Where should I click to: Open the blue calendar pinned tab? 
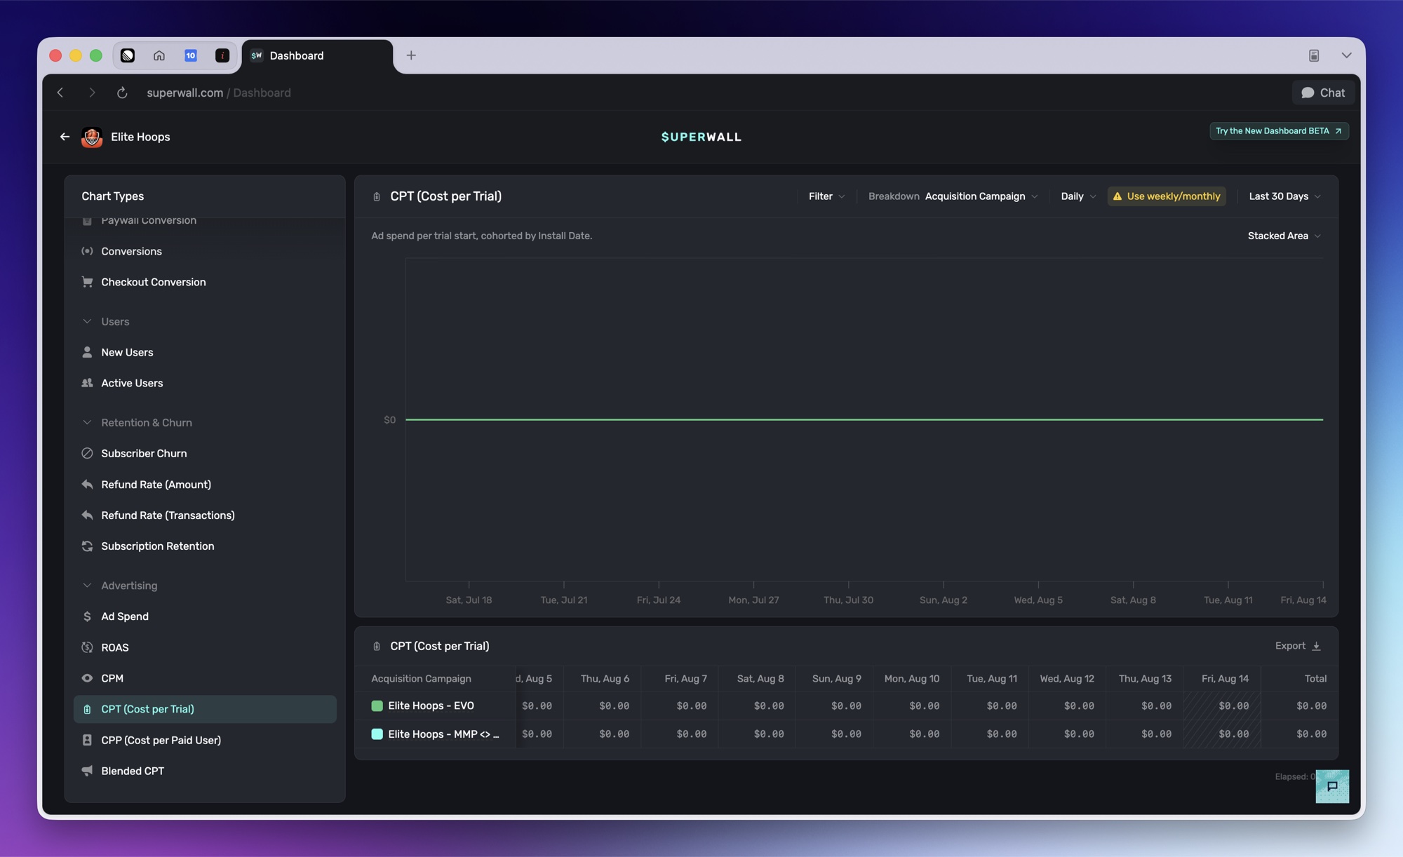[190, 55]
